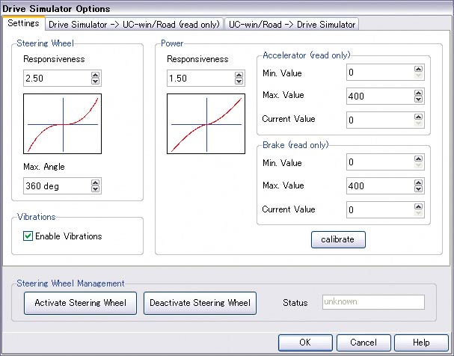Open Drive Simulator -> UC-win/Road (read only) tab
This screenshot has height=356, width=454.
coord(134,25)
